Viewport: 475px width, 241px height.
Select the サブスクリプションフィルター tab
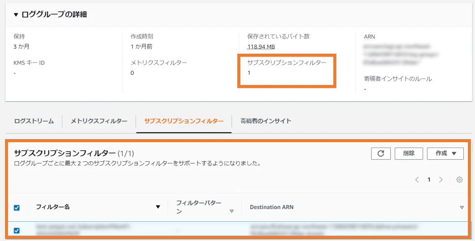(x=184, y=121)
